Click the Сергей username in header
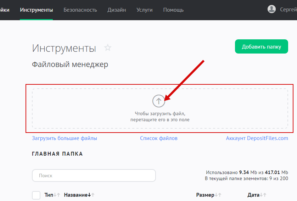 click(x=288, y=10)
